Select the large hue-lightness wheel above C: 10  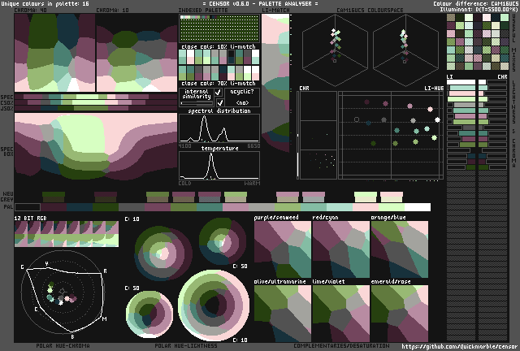click(x=214, y=305)
